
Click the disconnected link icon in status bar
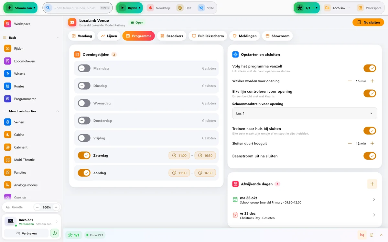[362, 235]
